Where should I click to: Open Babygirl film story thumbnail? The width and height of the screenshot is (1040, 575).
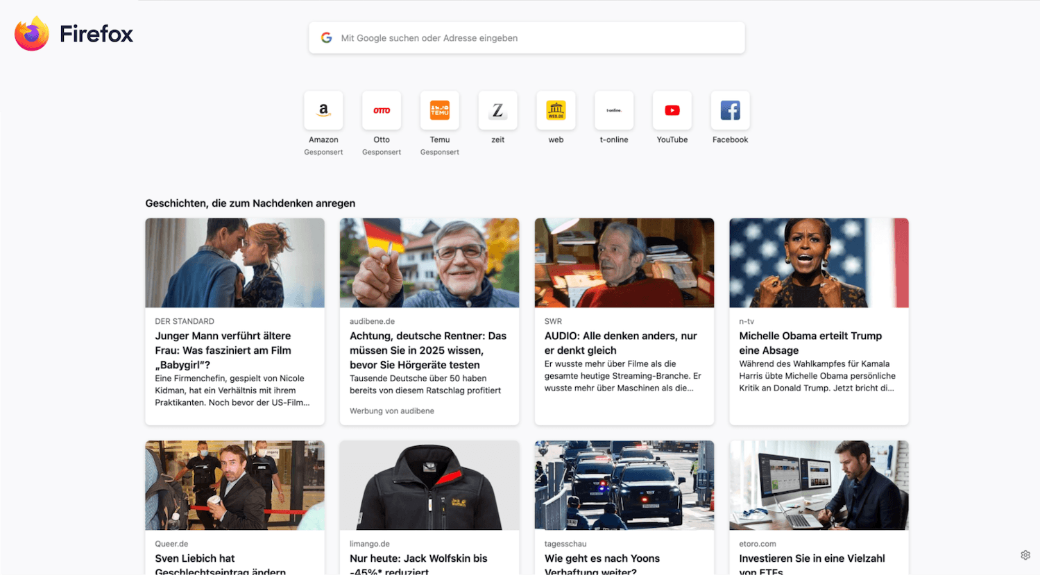[x=235, y=263]
